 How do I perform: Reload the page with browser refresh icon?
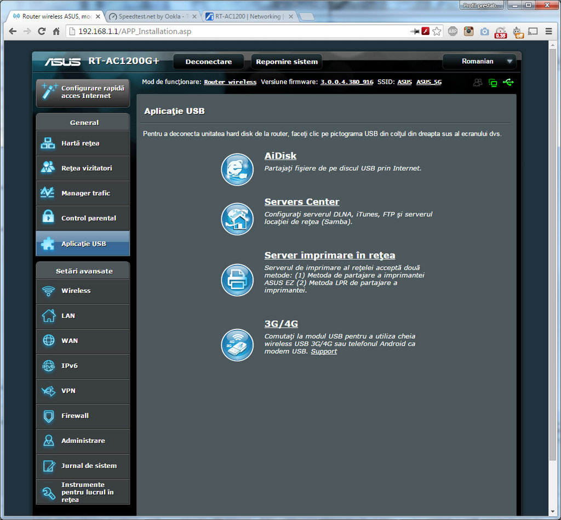coord(42,31)
